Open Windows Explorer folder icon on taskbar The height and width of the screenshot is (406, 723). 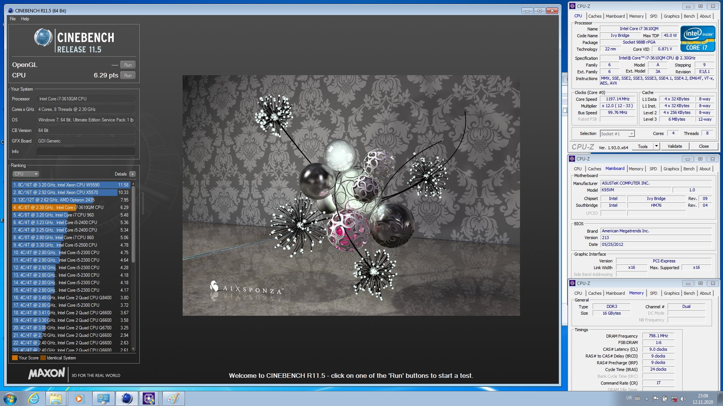(56, 398)
